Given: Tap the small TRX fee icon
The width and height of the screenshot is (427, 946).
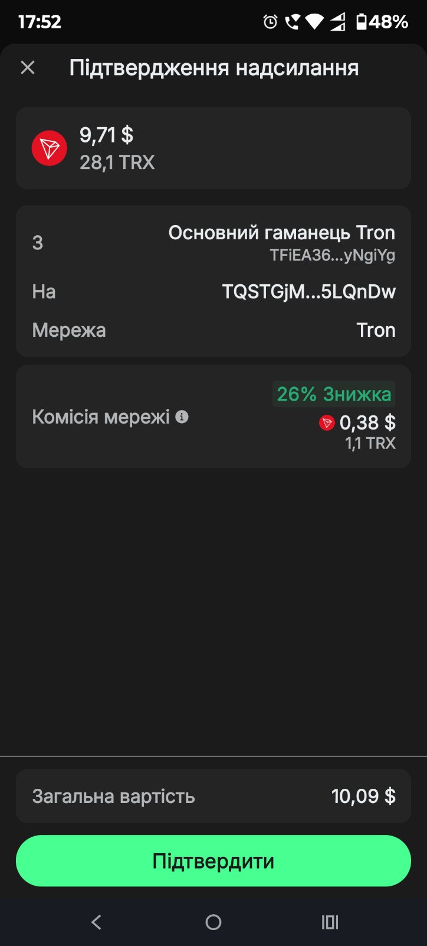Looking at the screenshot, I should pos(327,423).
